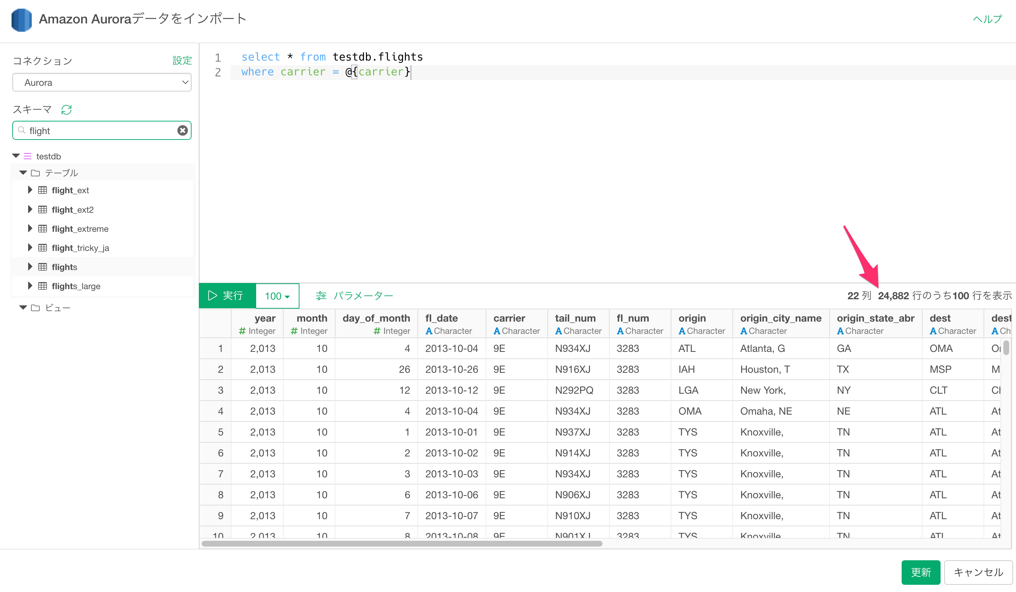Click the 24,882 row count text
The image size is (1016, 592).
893,296
